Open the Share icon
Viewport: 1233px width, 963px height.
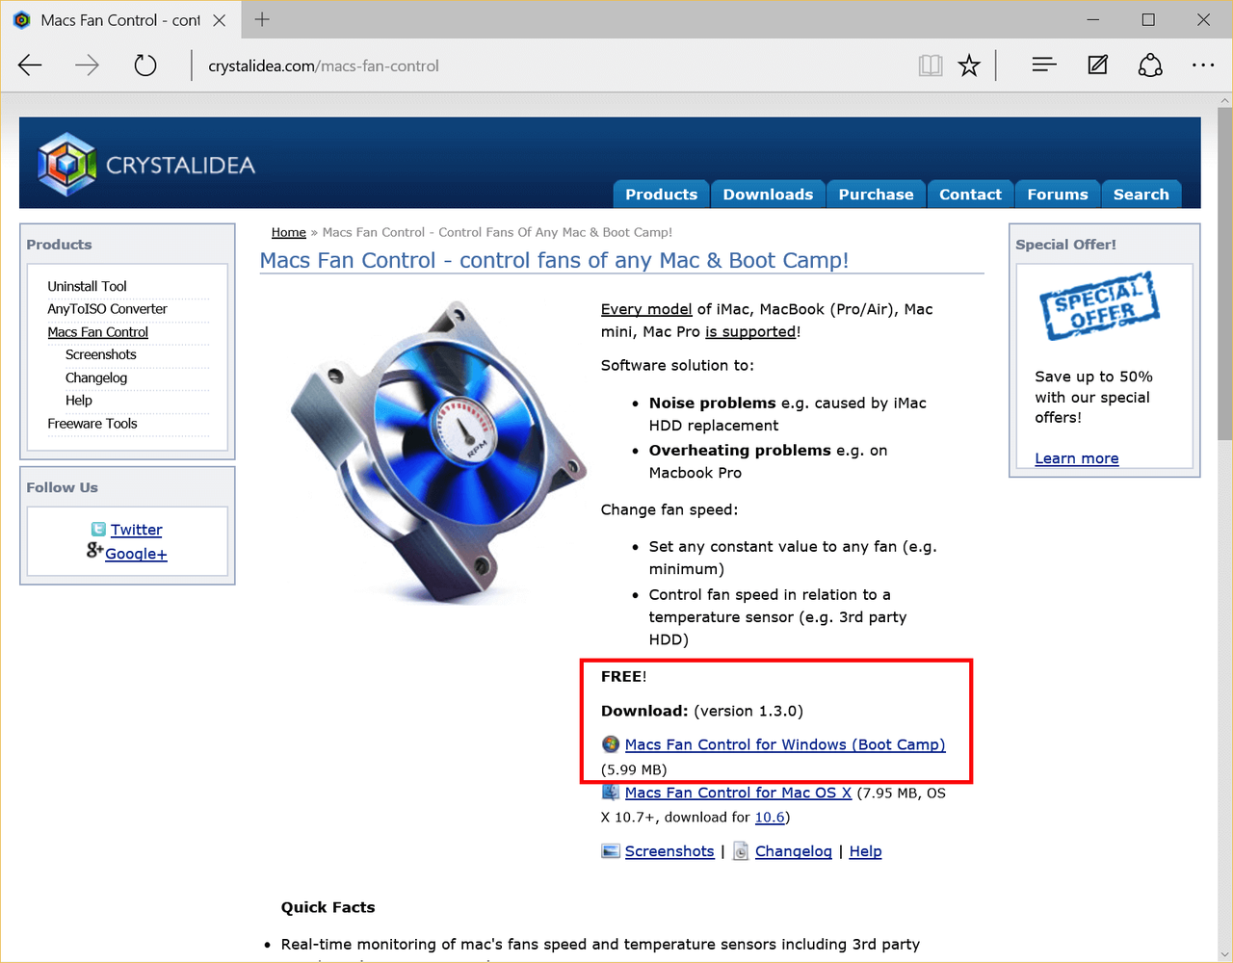[x=1150, y=65]
